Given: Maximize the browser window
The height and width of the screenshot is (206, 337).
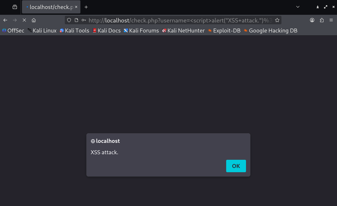Looking at the screenshot, I should pyautogui.click(x=326, y=7).
